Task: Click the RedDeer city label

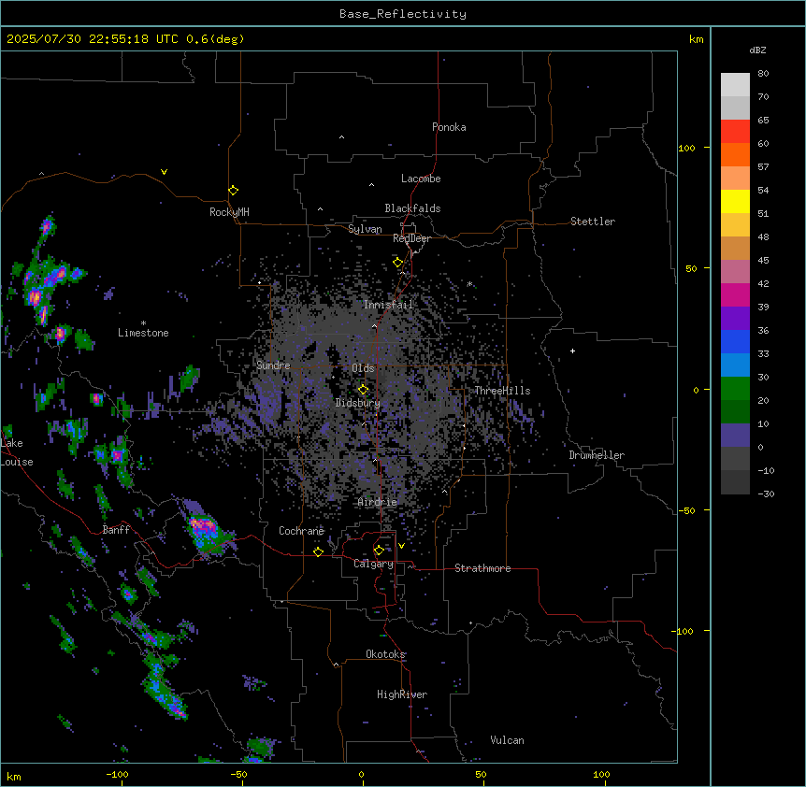Action: 411,238
